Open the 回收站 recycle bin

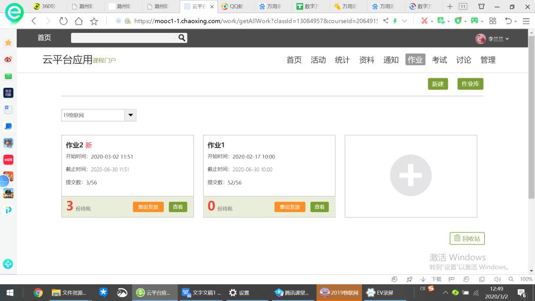(467, 238)
